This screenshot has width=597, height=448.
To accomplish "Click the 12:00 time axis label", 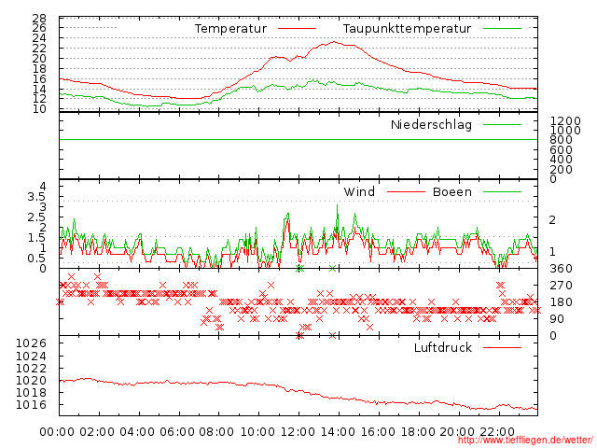I will (x=298, y=432).
